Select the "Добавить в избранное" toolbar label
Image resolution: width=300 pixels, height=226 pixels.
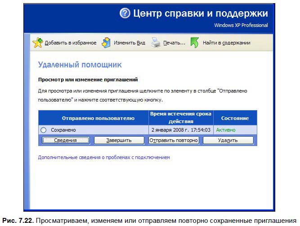tap(71, 43)
